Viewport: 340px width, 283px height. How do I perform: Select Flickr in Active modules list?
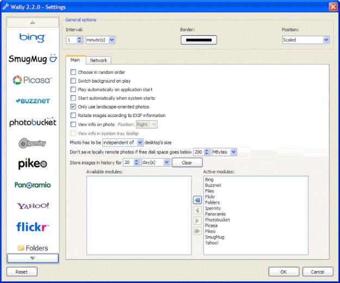210,197
